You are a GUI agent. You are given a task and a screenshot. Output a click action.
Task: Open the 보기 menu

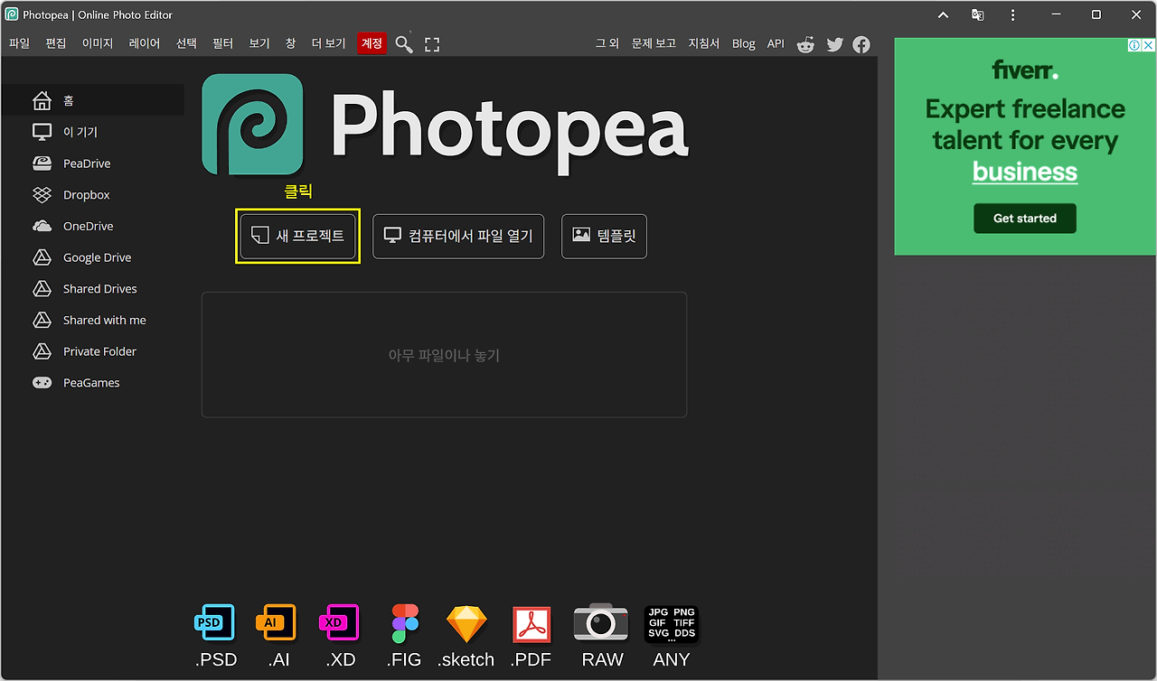(x=259, y=43)
